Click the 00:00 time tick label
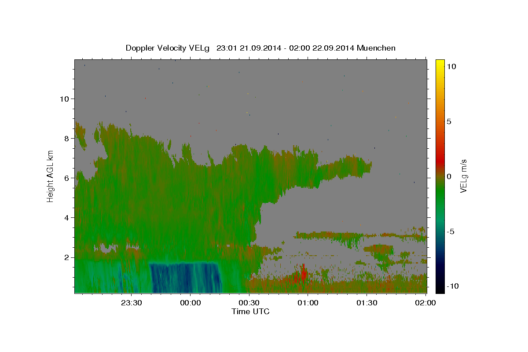Viewport: 528px width, 352px height. (191, 303)
